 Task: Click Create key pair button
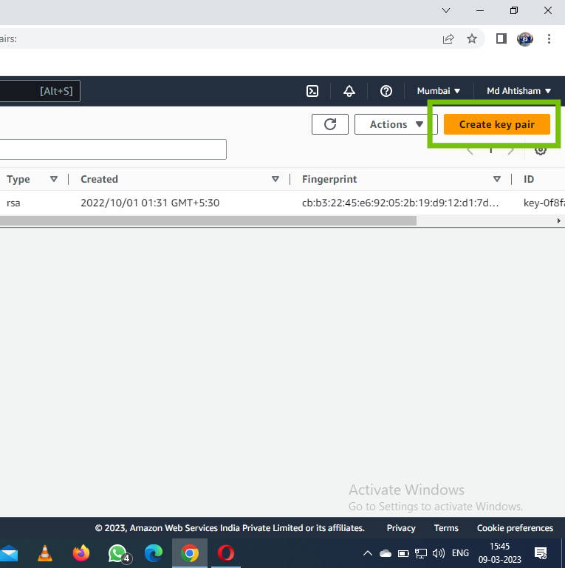497,124
